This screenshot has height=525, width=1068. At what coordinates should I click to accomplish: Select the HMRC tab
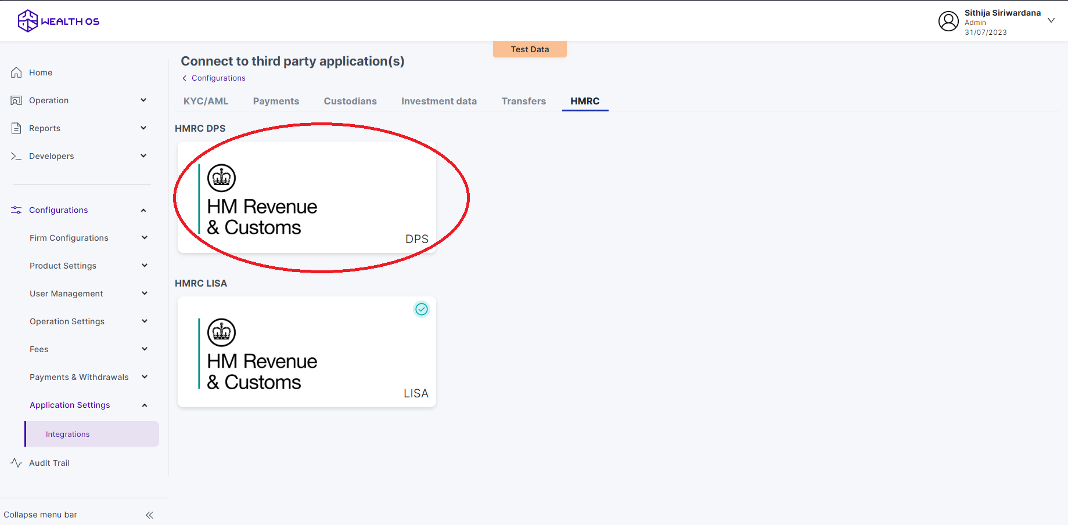(585, 101)
